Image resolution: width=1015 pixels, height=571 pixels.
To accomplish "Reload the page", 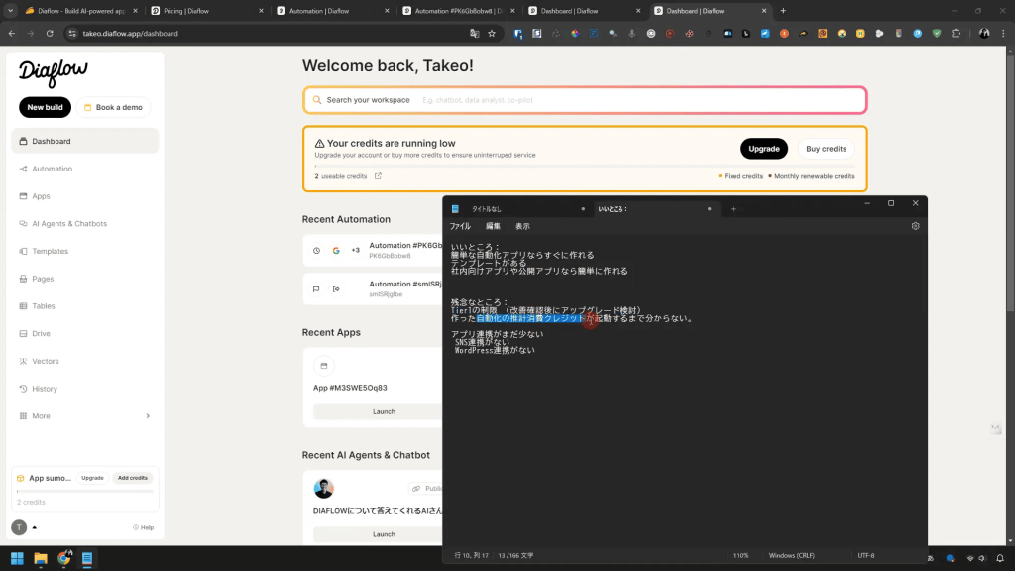I will click(50, 33).
